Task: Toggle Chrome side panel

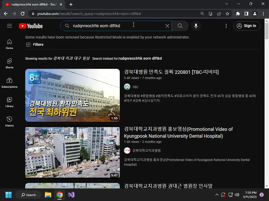Action: [246, 14]
